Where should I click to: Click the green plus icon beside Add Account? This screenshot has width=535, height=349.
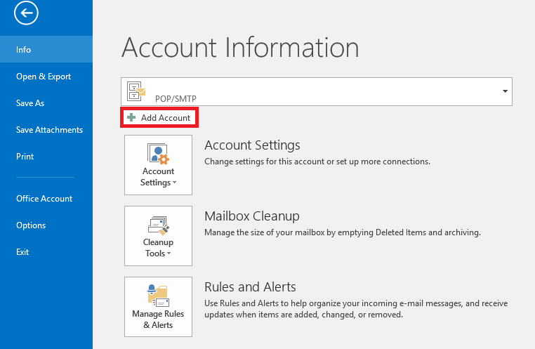pyautogui.click(x=131, y=118)
